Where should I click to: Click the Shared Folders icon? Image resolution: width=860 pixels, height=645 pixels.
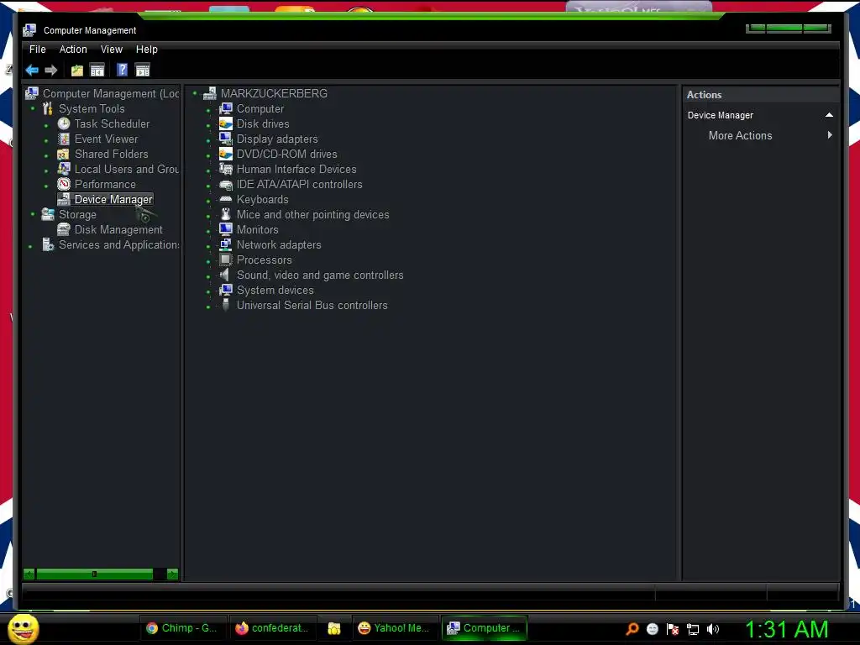click(x=64, y=155)
